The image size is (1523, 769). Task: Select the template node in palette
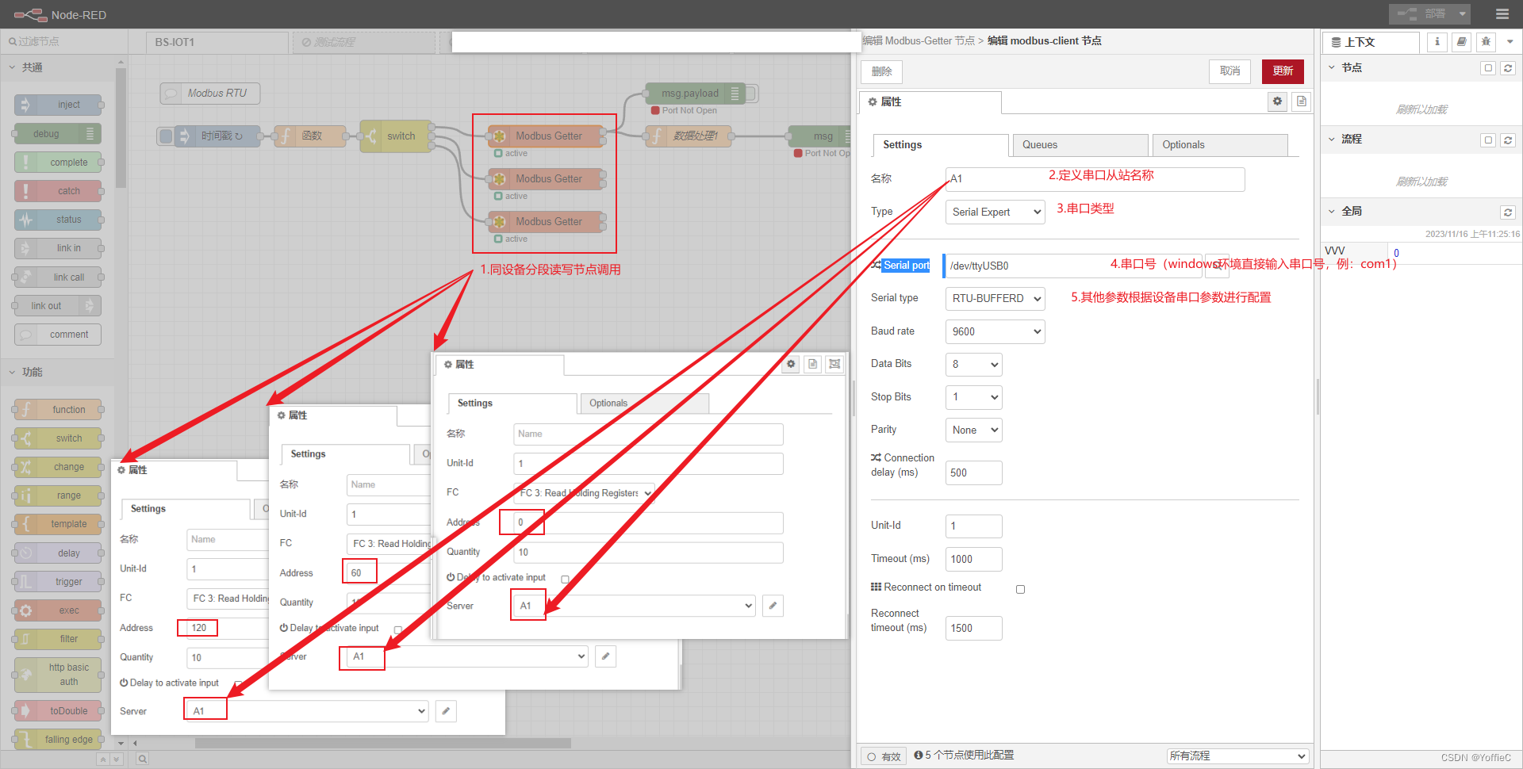(58, 524)
